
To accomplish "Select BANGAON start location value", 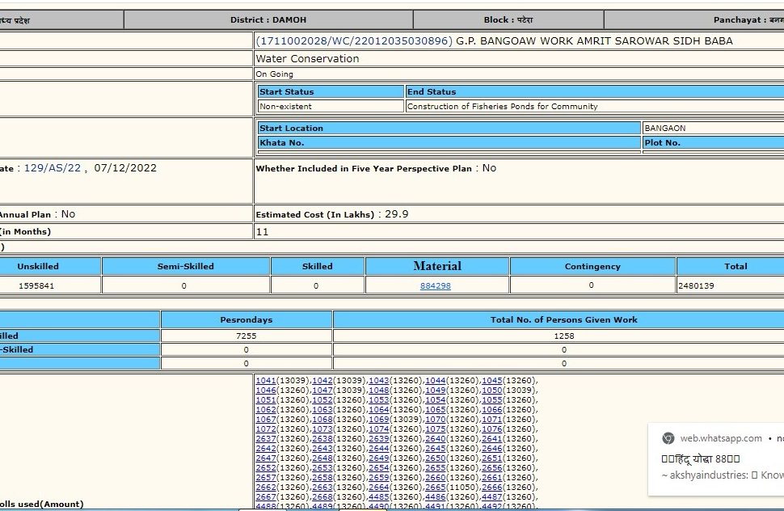I will (665, 128).
